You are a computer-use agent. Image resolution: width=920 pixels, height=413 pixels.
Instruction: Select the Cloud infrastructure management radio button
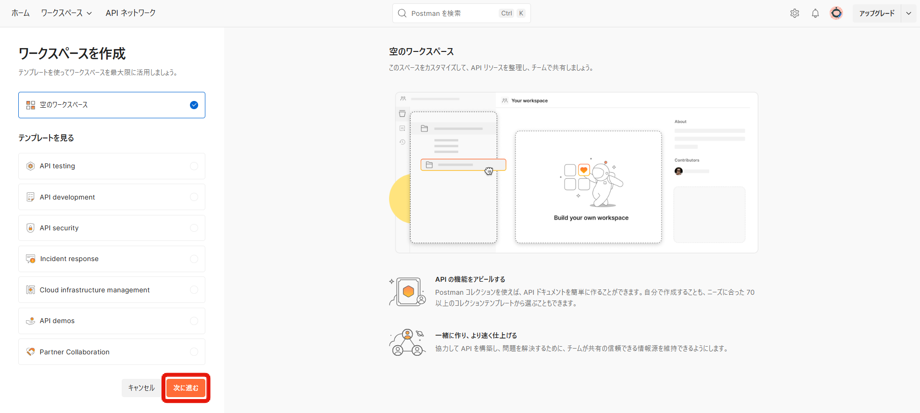[194, 290]
